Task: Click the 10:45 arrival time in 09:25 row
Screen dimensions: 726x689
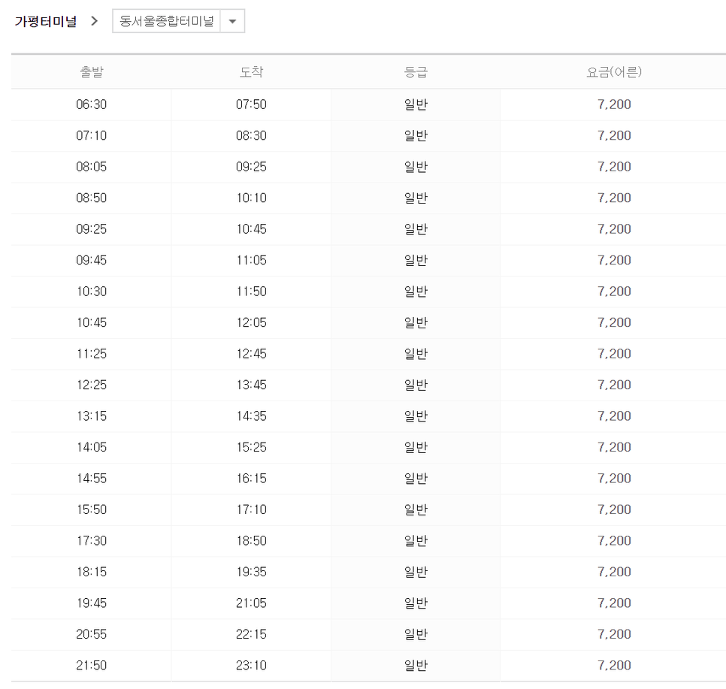Action: point(252,228)
